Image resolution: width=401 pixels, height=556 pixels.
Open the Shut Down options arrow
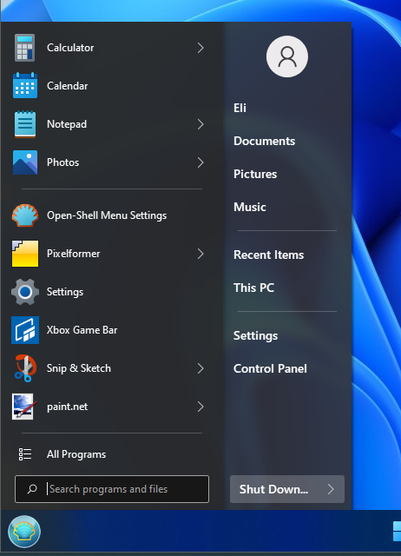pos(331,489)
